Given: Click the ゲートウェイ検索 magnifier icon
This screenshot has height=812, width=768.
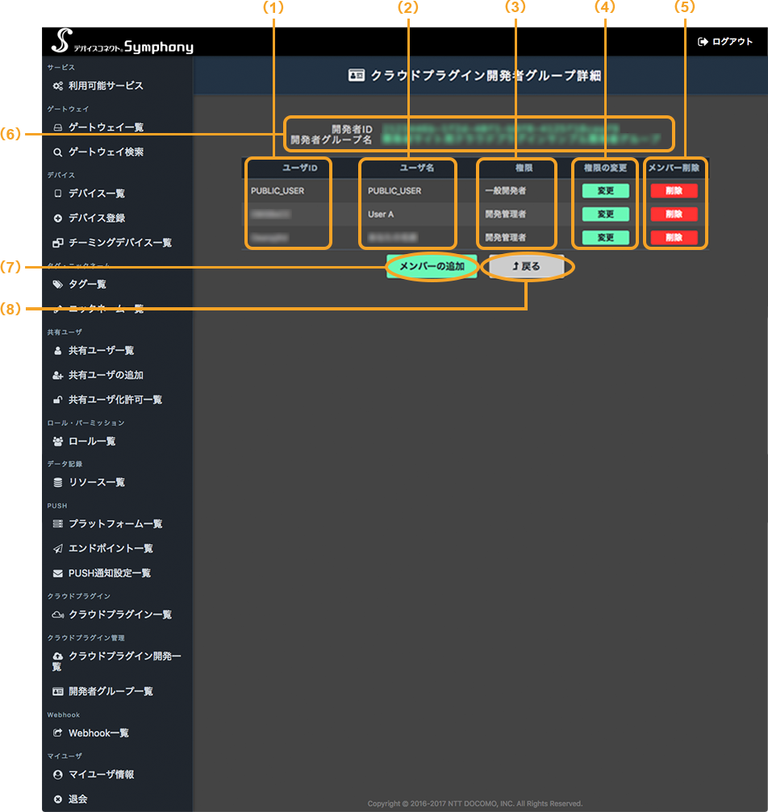Looking at the screenshot, I should click(58, 152).
